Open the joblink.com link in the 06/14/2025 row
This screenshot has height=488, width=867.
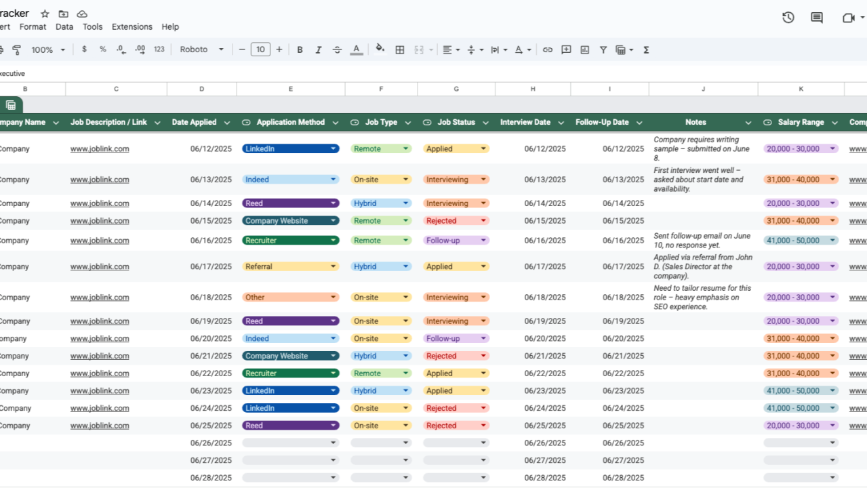click(100, 203)
